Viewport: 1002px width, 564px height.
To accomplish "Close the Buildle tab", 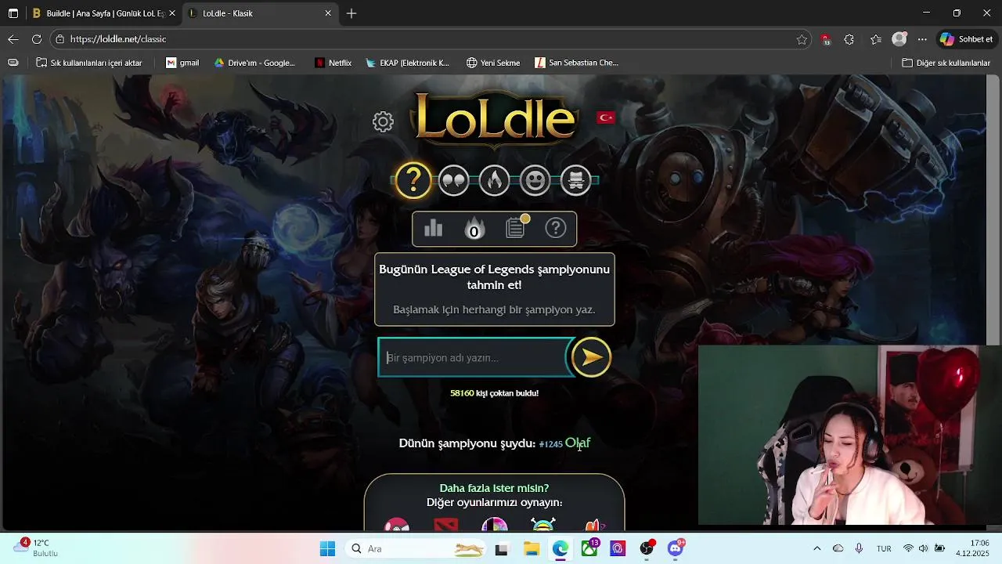I will tap(172, 13).
